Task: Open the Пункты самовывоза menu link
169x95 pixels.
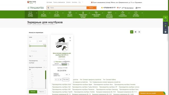Action: [59, 2]
